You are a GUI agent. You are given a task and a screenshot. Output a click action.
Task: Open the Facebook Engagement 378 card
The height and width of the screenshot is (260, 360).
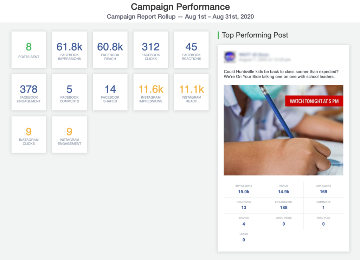point(29,92)
